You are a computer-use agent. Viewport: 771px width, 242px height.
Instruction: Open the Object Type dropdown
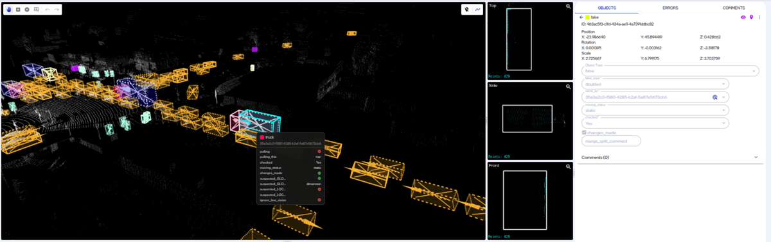point(670,71)
